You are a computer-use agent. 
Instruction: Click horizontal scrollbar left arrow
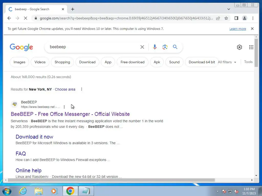pyautogui.click(x=6, y=180)
